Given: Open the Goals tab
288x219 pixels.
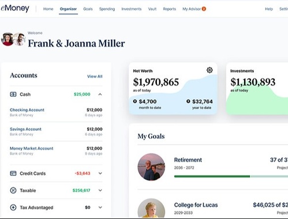Looking at the screenshot, I should click(x=88, y=9).
